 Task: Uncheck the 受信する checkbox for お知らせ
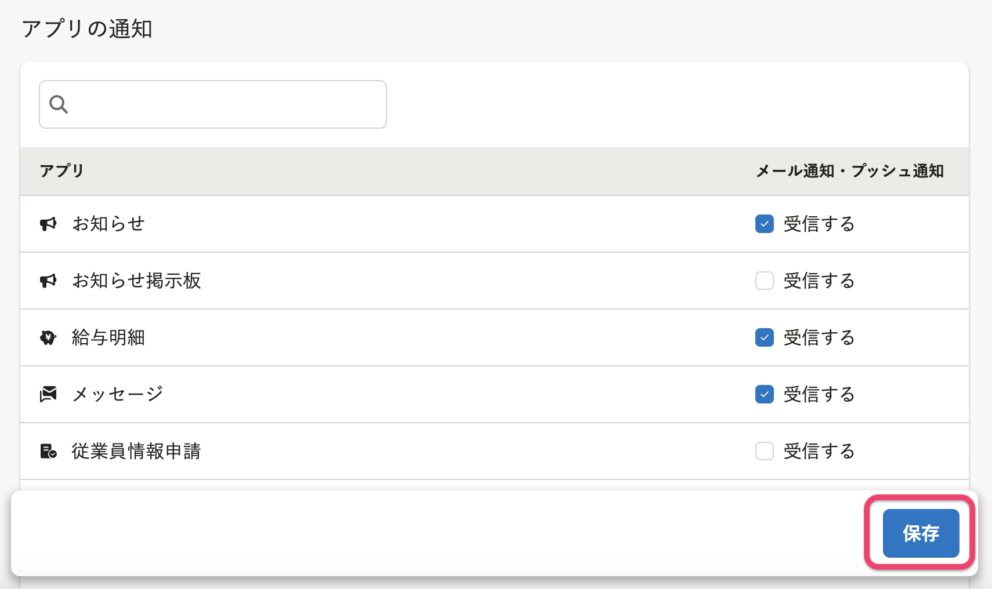pyautogui.click(x=764, y=224)
